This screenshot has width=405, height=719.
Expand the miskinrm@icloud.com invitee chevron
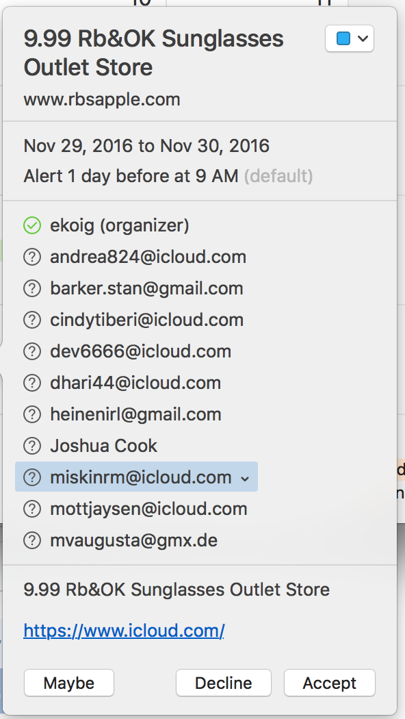[x=245, y=479]
